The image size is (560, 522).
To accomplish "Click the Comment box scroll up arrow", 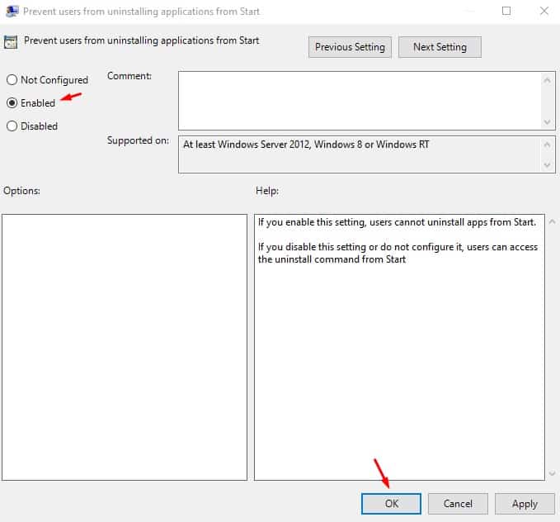I will (547, 80).
